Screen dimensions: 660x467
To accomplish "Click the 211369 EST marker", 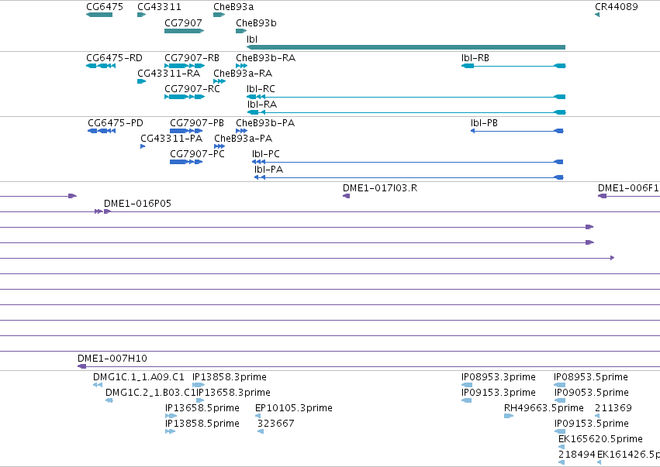I will [597, 416].
